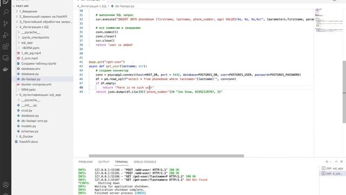Expand the 2_Ванильный сервис на FastAPI folder
The image size is (346, 195).
pos(17,17)
